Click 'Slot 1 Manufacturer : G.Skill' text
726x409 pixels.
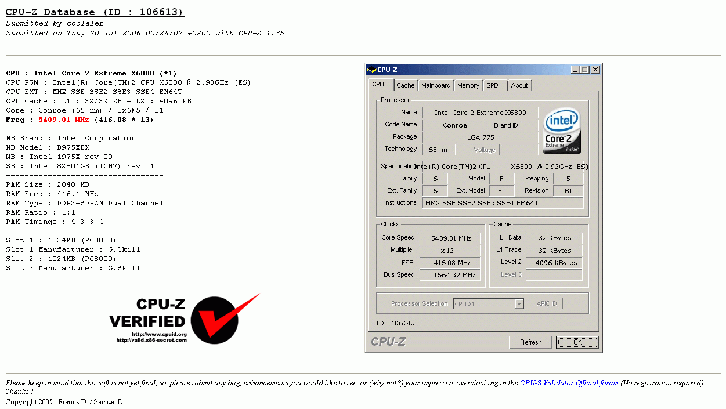point(73,249)
